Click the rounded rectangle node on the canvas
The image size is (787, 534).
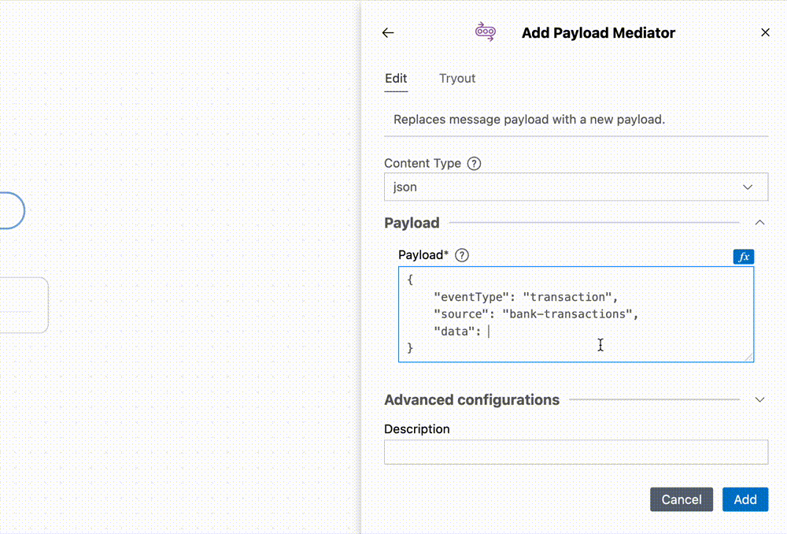pyautogui.click(x=24, y=305)
